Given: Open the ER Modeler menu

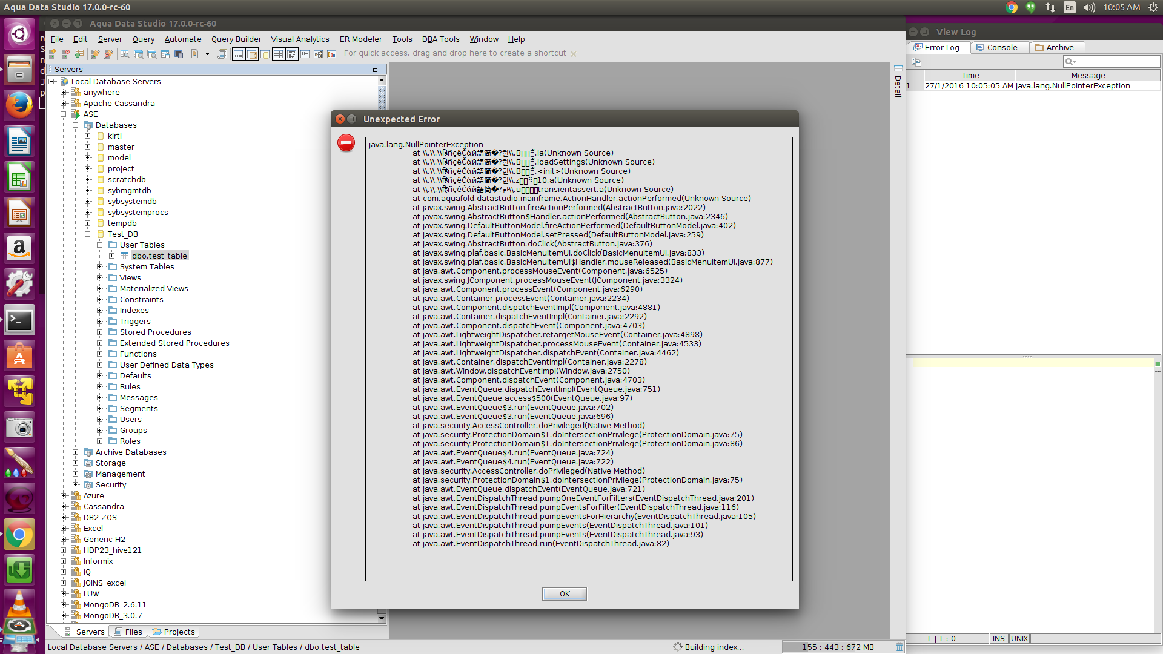Looking at the screenshot, I should 360,39.
